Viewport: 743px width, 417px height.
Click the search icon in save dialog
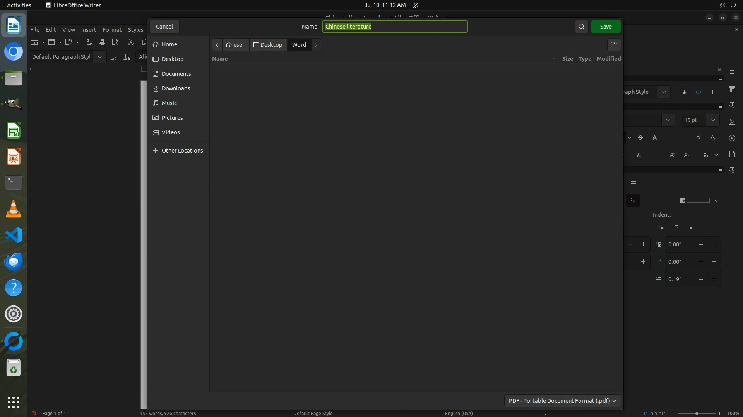[x=581, y=27]
